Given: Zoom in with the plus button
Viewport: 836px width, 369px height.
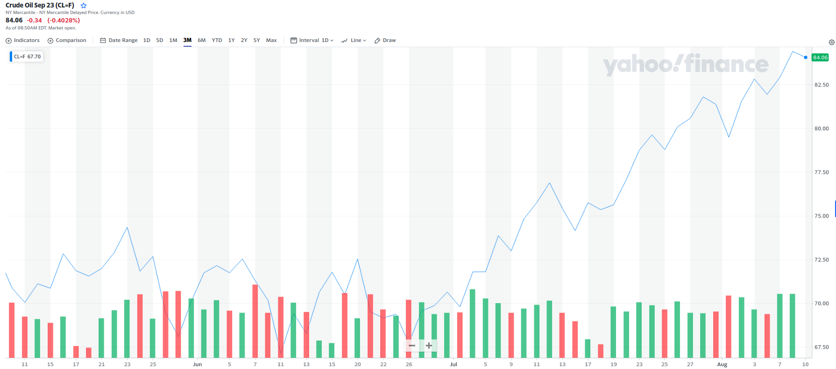Looking at the screenshot, I should coord(428,346).
